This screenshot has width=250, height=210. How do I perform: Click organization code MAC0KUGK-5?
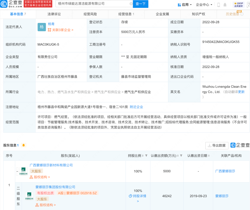click(x=48, y=45)
